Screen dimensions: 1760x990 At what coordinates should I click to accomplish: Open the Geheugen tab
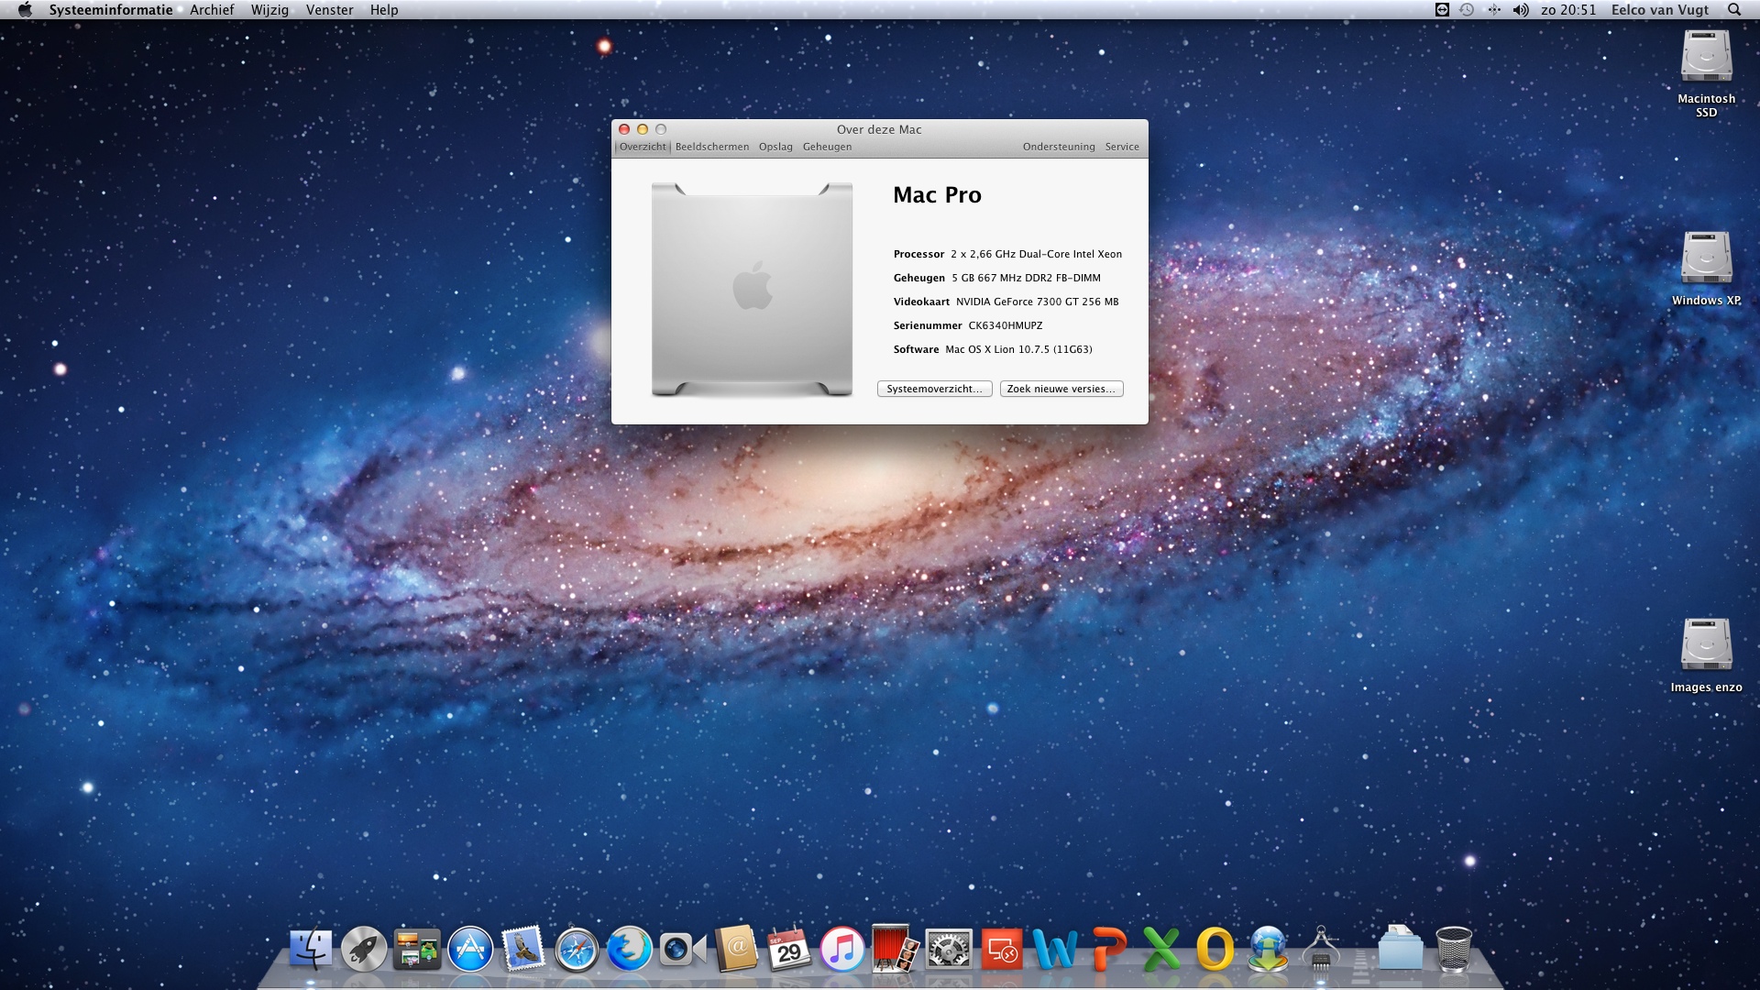click(x=827, y=147)
